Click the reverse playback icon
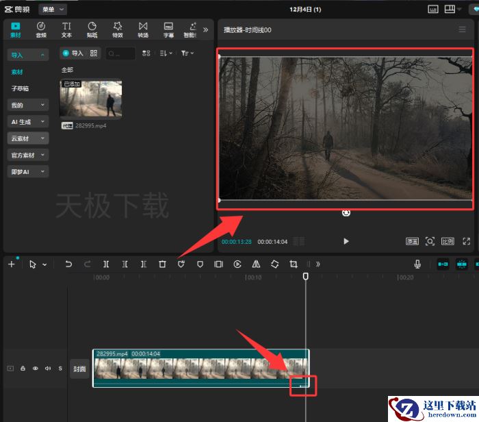This screenshot has width=479, height=422. (237, 264)
